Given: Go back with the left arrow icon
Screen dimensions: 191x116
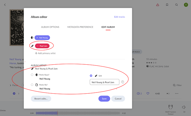Looking at the screenshot, I should click(x=5, y=5).
